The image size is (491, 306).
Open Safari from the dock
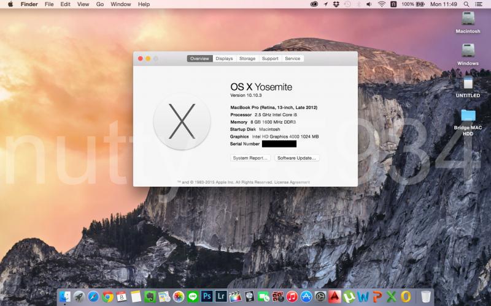pyautogui.click(x=93, y=297)
